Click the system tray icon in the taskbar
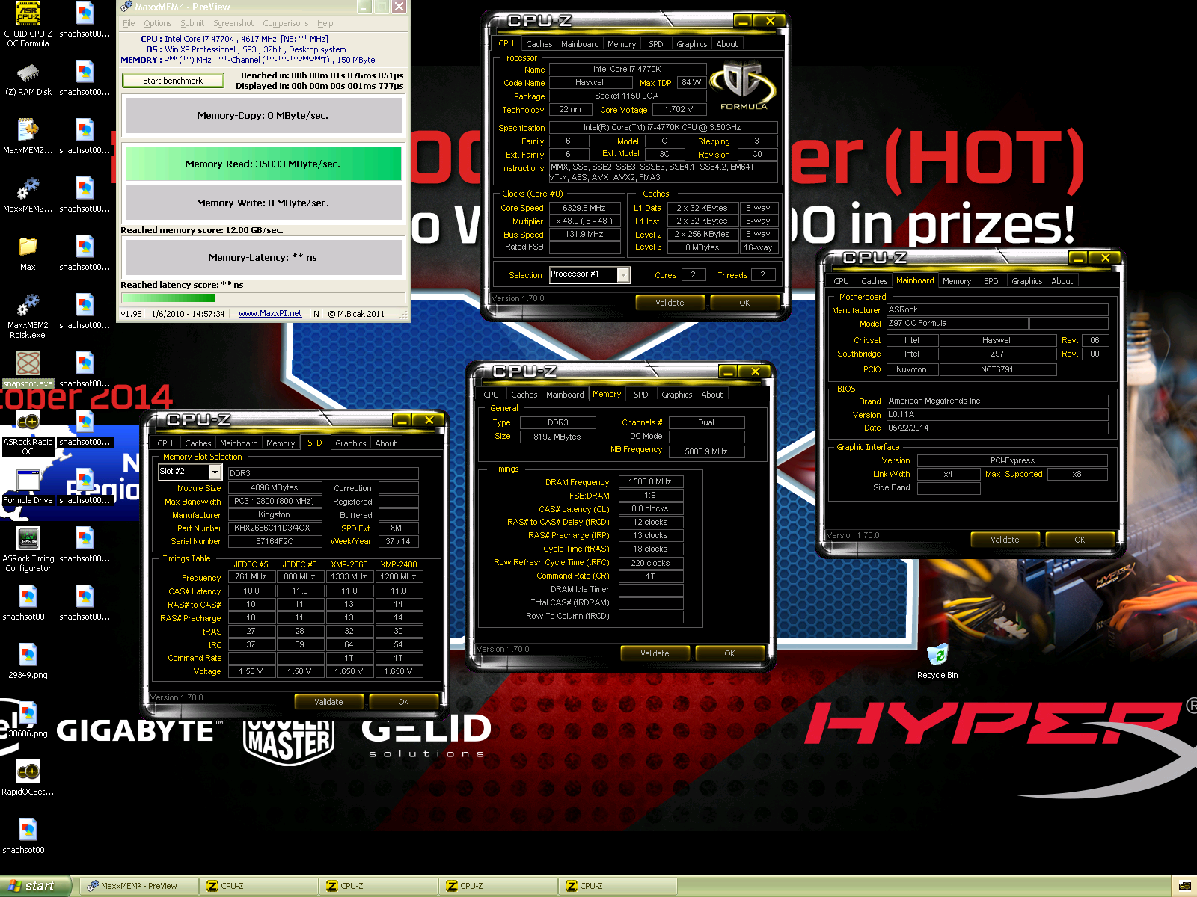 click(1184, 886)
